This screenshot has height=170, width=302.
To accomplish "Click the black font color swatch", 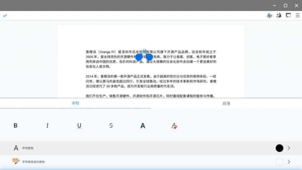I will click(279, 148).
